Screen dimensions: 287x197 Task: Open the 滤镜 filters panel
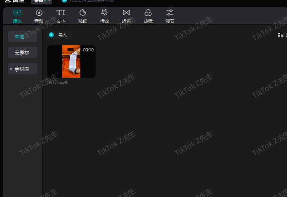[x=148, y=16]
